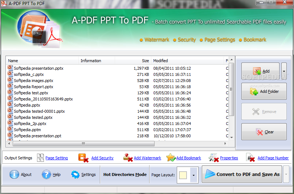Click the file icon beside Softpedia Report.pptx

10,86
